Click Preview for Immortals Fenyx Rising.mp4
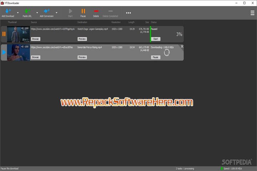This screenshot has height=171, width=257. point(82,57)
